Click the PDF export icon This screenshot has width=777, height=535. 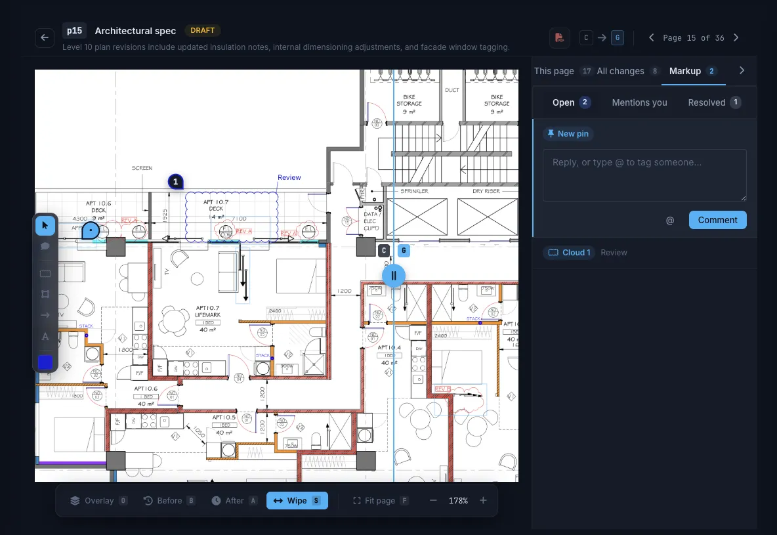tap(560, 37)
